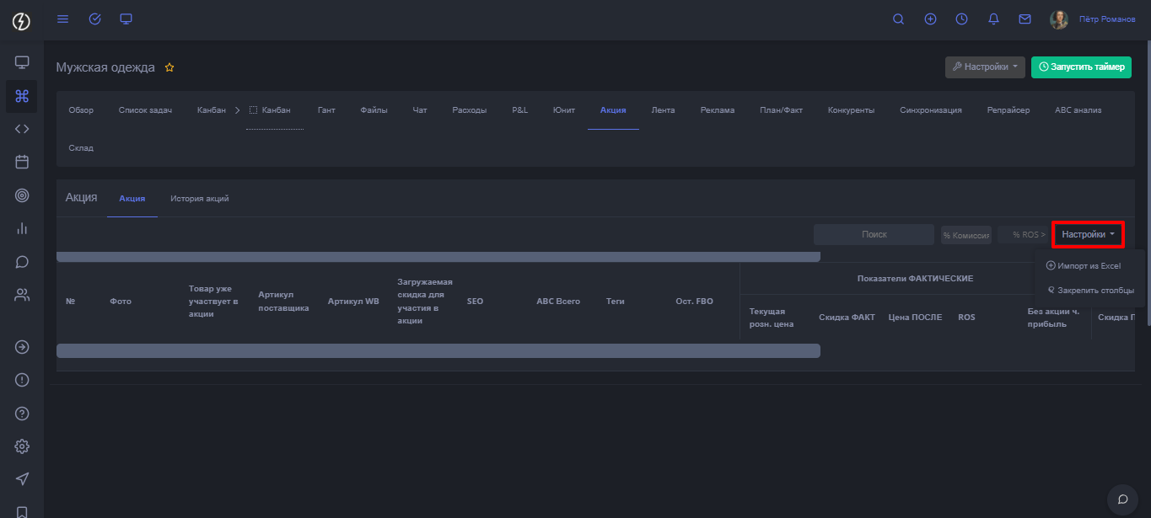
Task: Click the chat bubble button at bottom right
Action: coord(1122,499)
